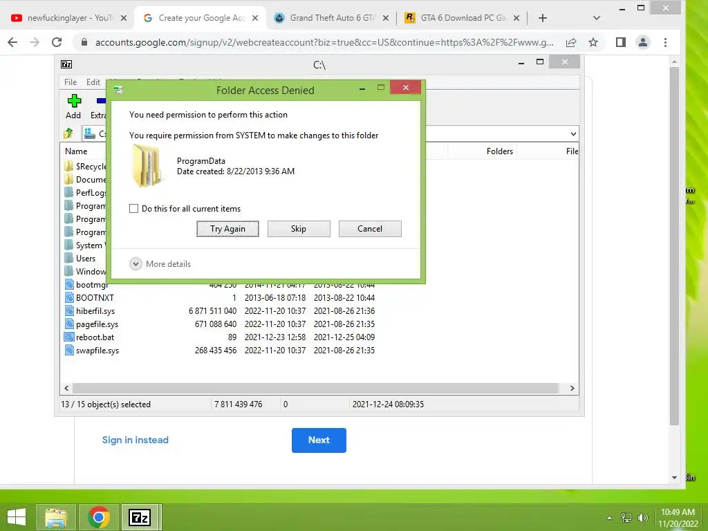Click the Folders column header
The height and width of the screenshot is (531, 708).
499,151
